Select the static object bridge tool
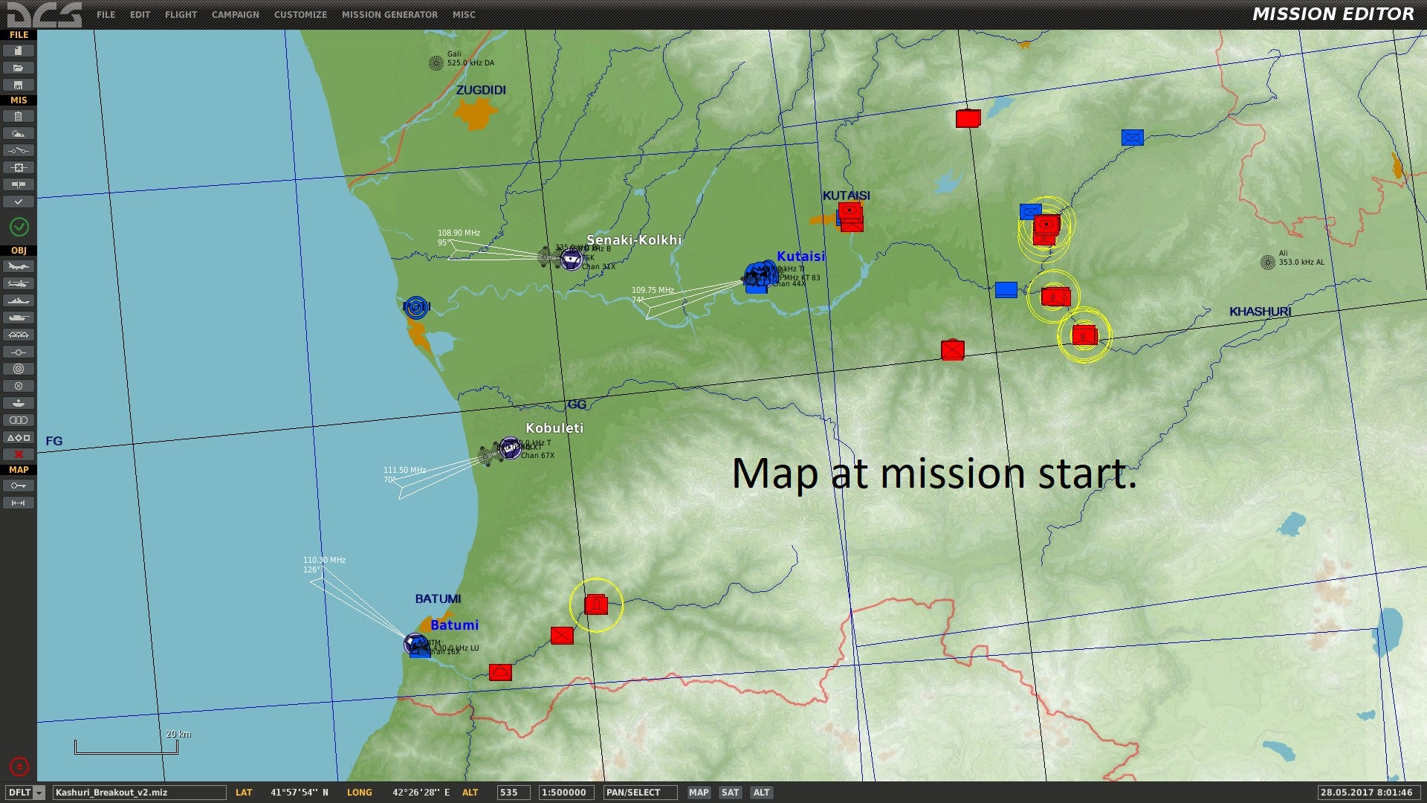The image size is (1427, 803). pos(19,335)
